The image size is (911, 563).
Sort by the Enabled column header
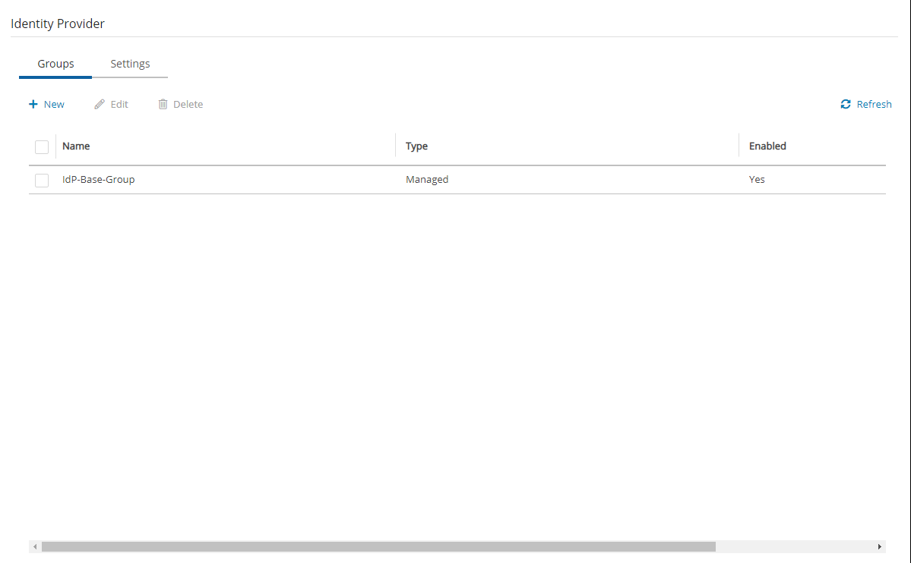767,146
